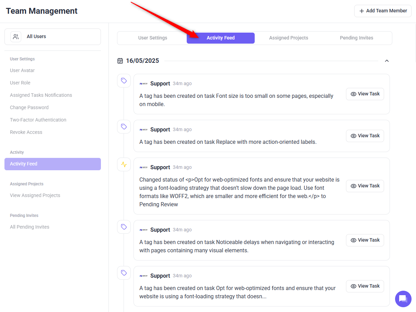
Task: Click the All Users people icon
Action: [16, 37]
